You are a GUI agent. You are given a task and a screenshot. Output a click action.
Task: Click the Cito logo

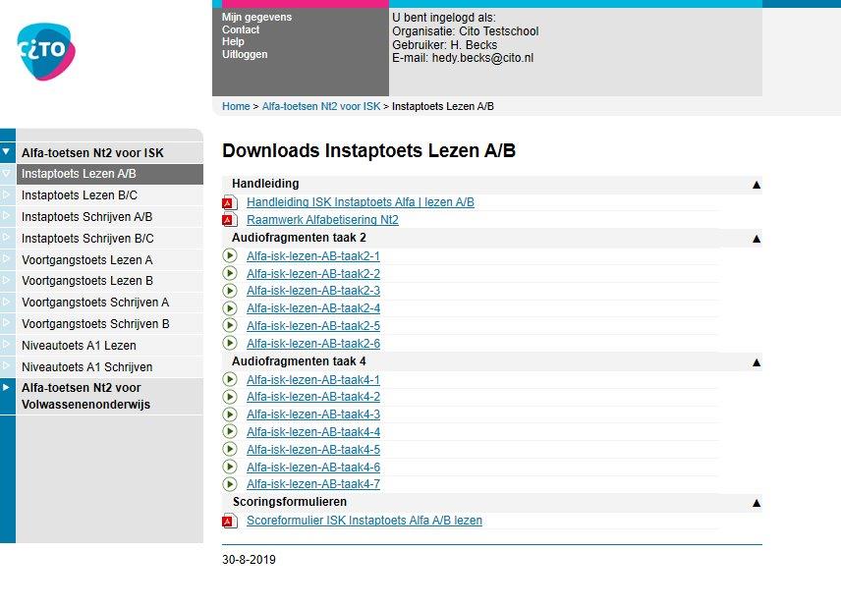[46, 49]
